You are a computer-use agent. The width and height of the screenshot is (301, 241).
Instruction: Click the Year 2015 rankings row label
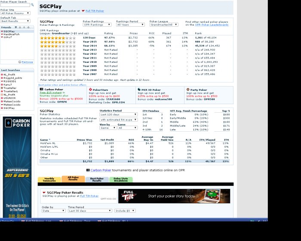click(89, 42)
